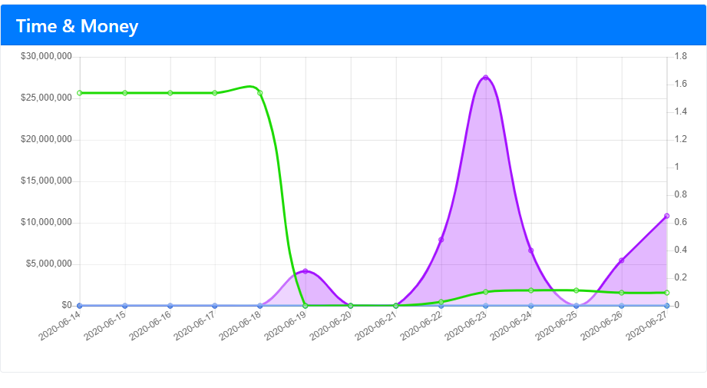This screenshot has height=388, width=707.
Task: Click the $15,000,000 y-axis label
Action: tap(46, 181)
